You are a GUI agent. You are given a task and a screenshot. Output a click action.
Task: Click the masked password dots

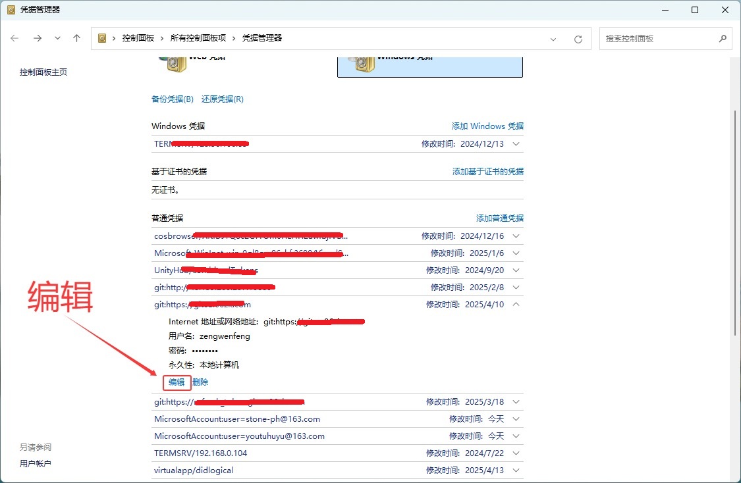coord(205,351)
